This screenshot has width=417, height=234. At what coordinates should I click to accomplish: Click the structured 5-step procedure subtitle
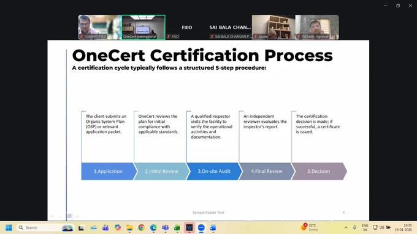[x=169, y=68]
